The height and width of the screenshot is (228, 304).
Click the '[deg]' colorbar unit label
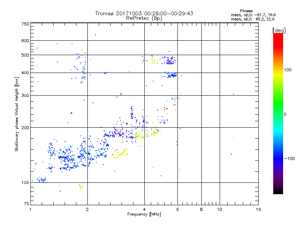click(279, 30)
